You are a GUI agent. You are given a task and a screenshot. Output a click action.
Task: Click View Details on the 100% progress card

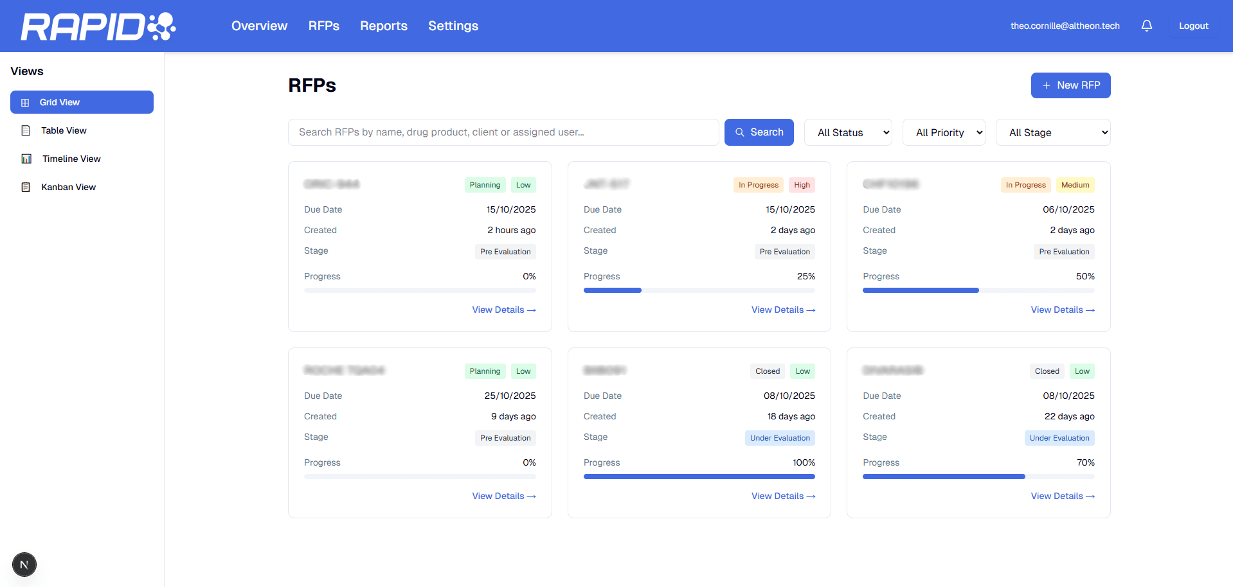[782, 496]
